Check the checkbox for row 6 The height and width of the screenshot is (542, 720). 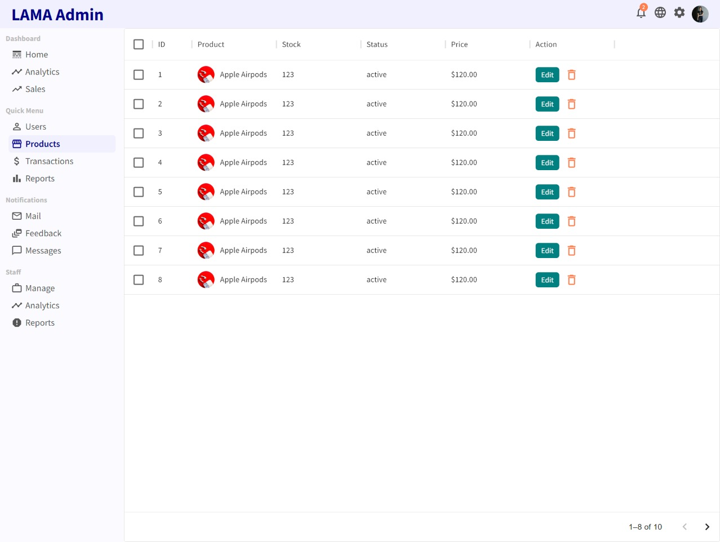coord(139,221)
